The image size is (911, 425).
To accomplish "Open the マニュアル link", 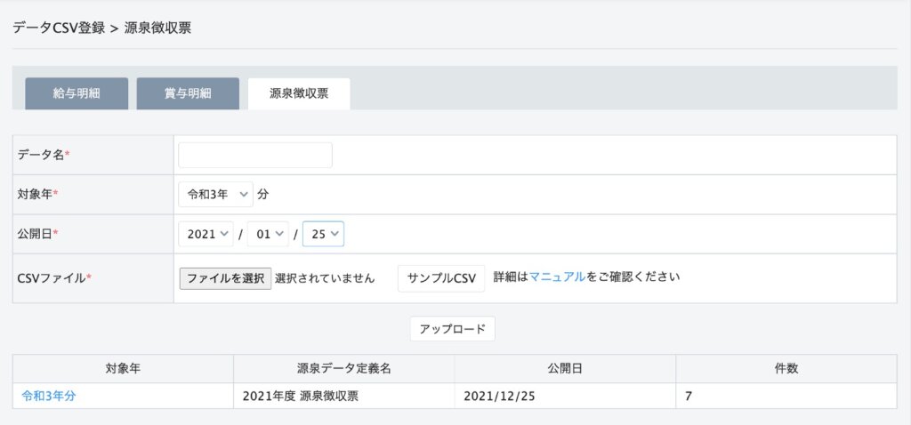I will 557,277.
